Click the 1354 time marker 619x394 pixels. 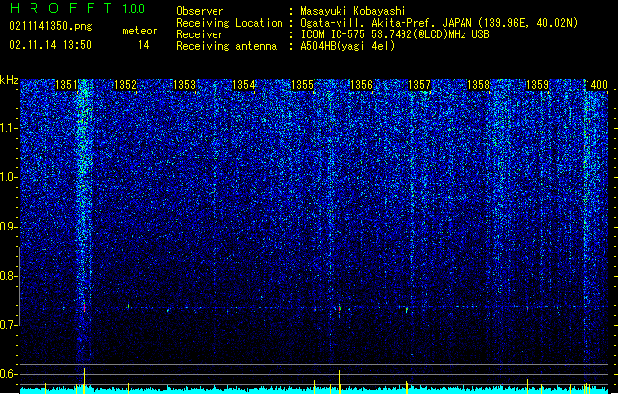[244, 85]
